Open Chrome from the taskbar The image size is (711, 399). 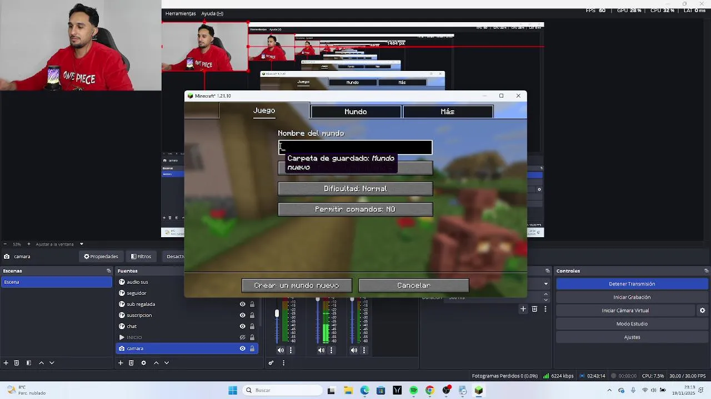click(x=429, y=390)
